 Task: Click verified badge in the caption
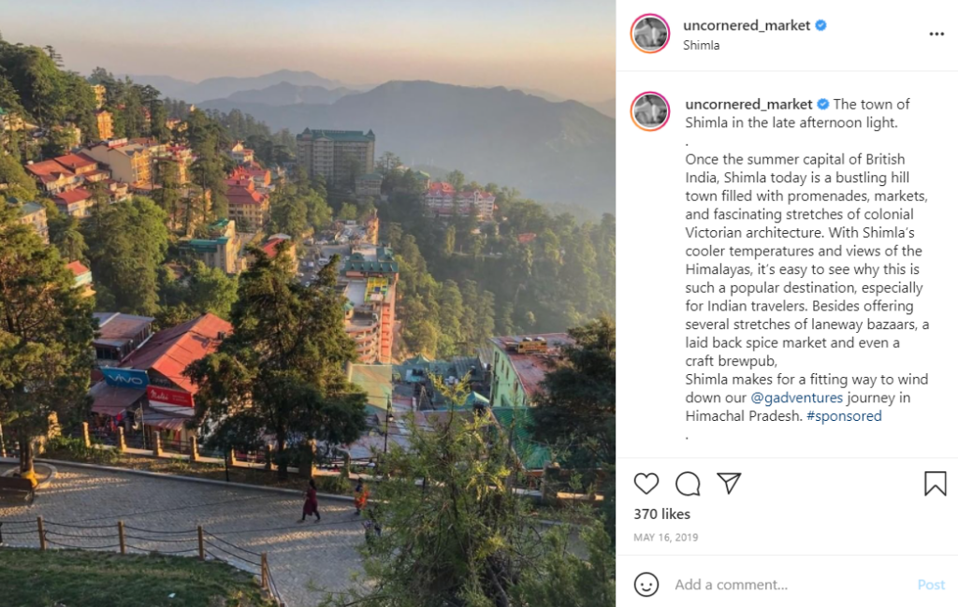(x=823, y=104)
